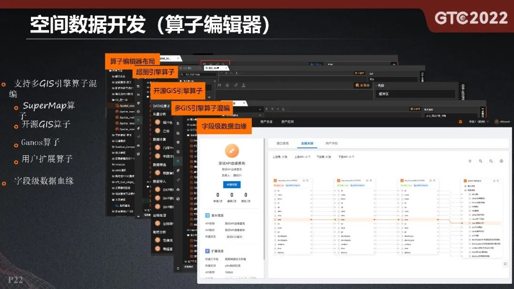
Task: Click the run (play) icon beside the save icon
Action: [227, 85]
